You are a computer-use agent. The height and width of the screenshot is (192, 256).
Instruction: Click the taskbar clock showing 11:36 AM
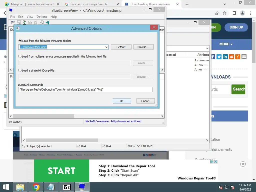coord(245,187)
